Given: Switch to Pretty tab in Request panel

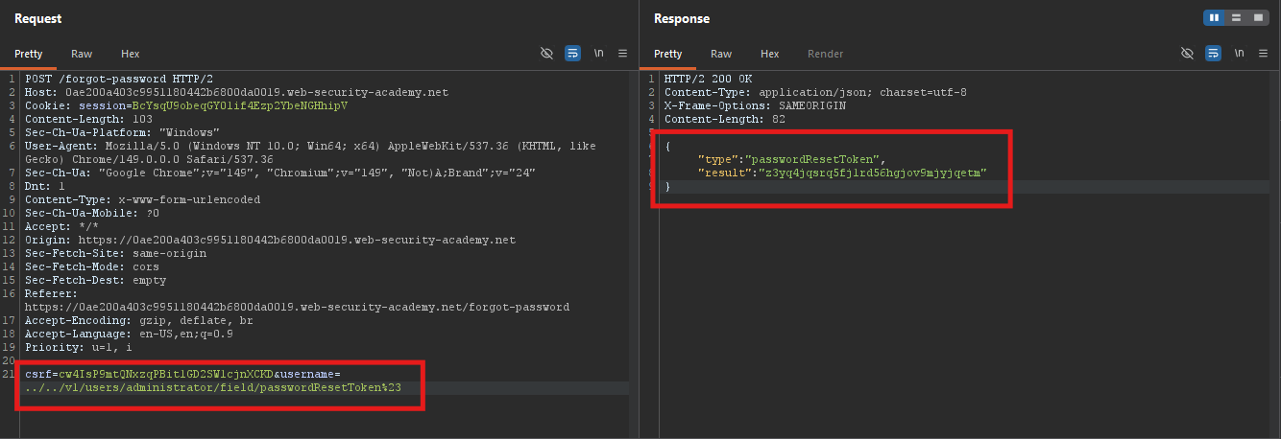Looking at the screenshot, I should [x=29, y=54].
